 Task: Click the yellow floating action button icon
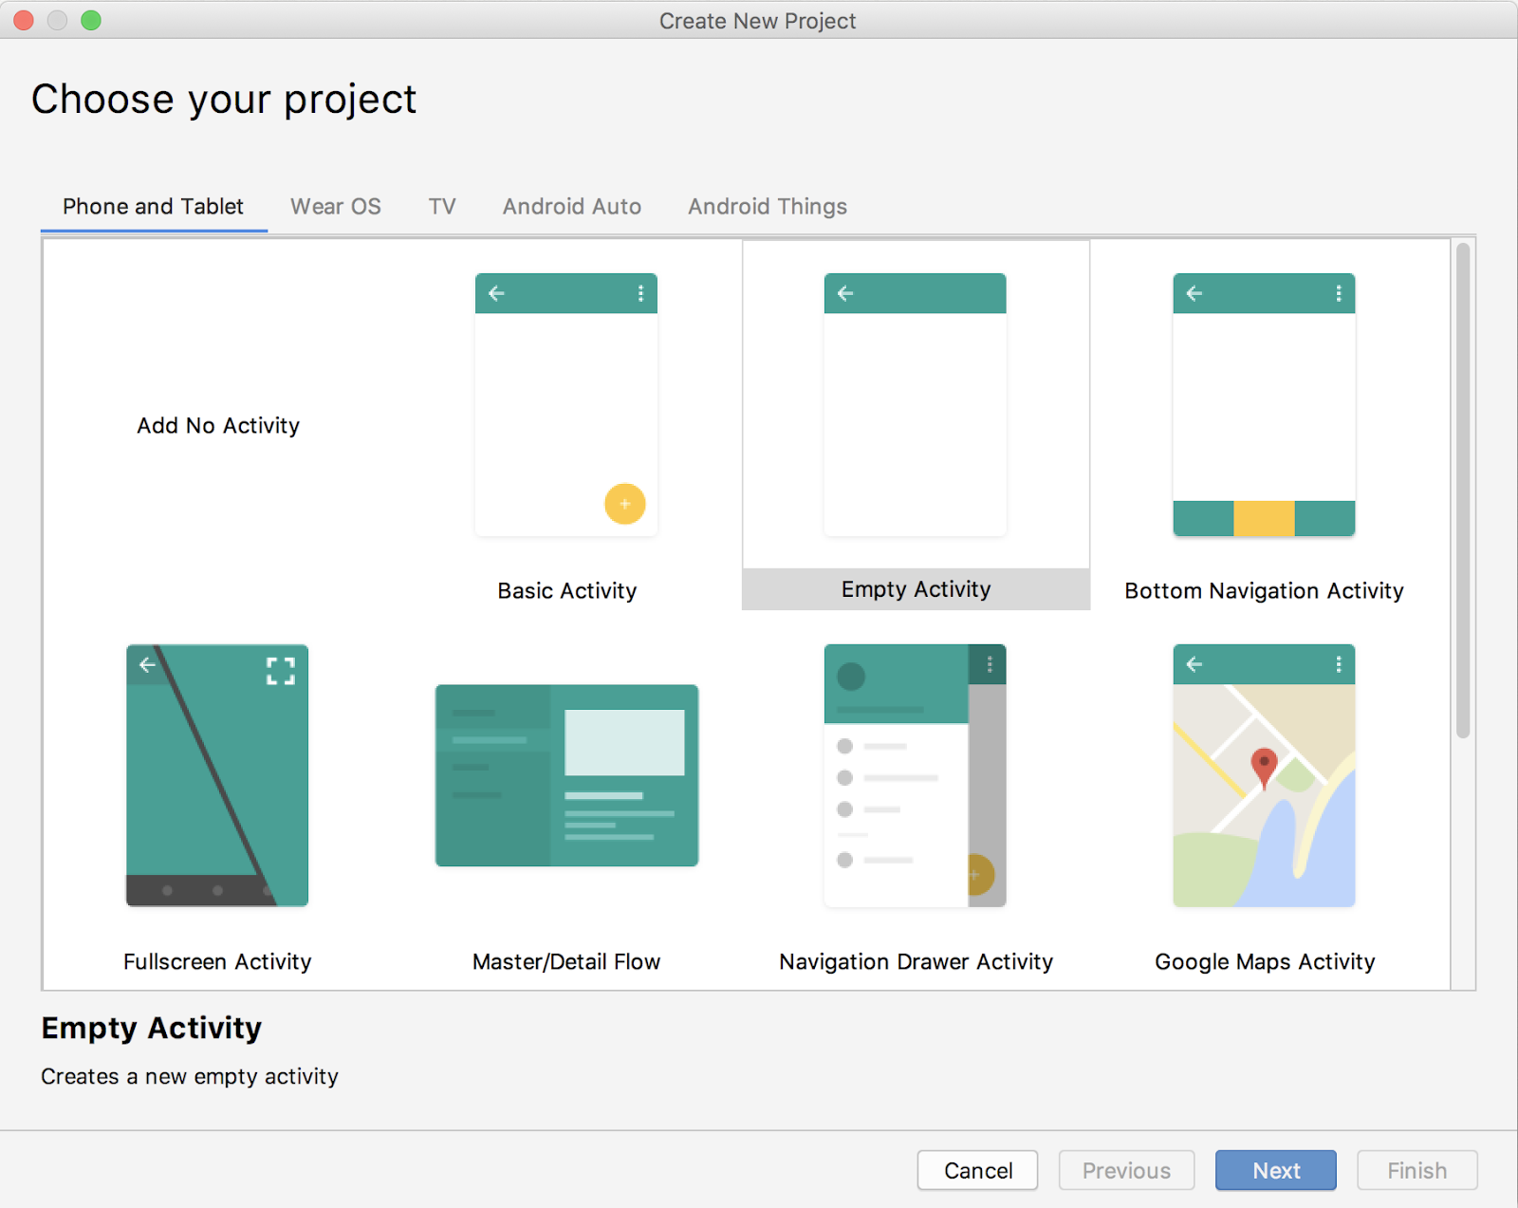pos(624,504)
